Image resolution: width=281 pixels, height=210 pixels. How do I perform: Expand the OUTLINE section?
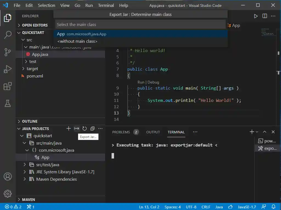coord(30,121)
